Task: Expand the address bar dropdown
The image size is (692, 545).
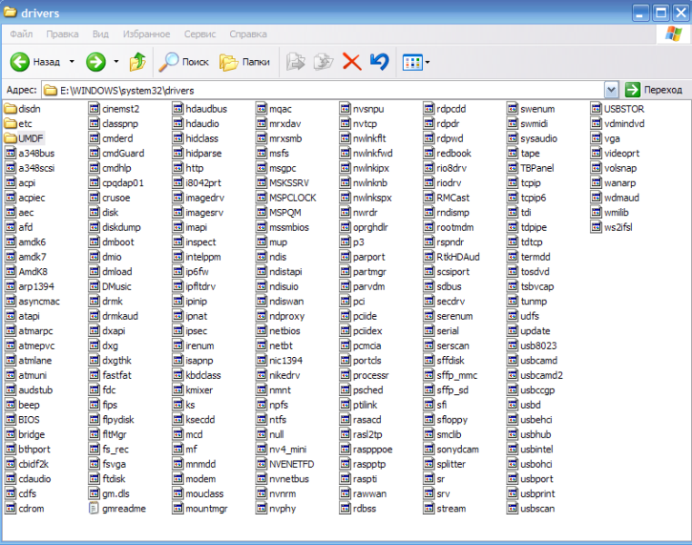Action: (611, 90)
